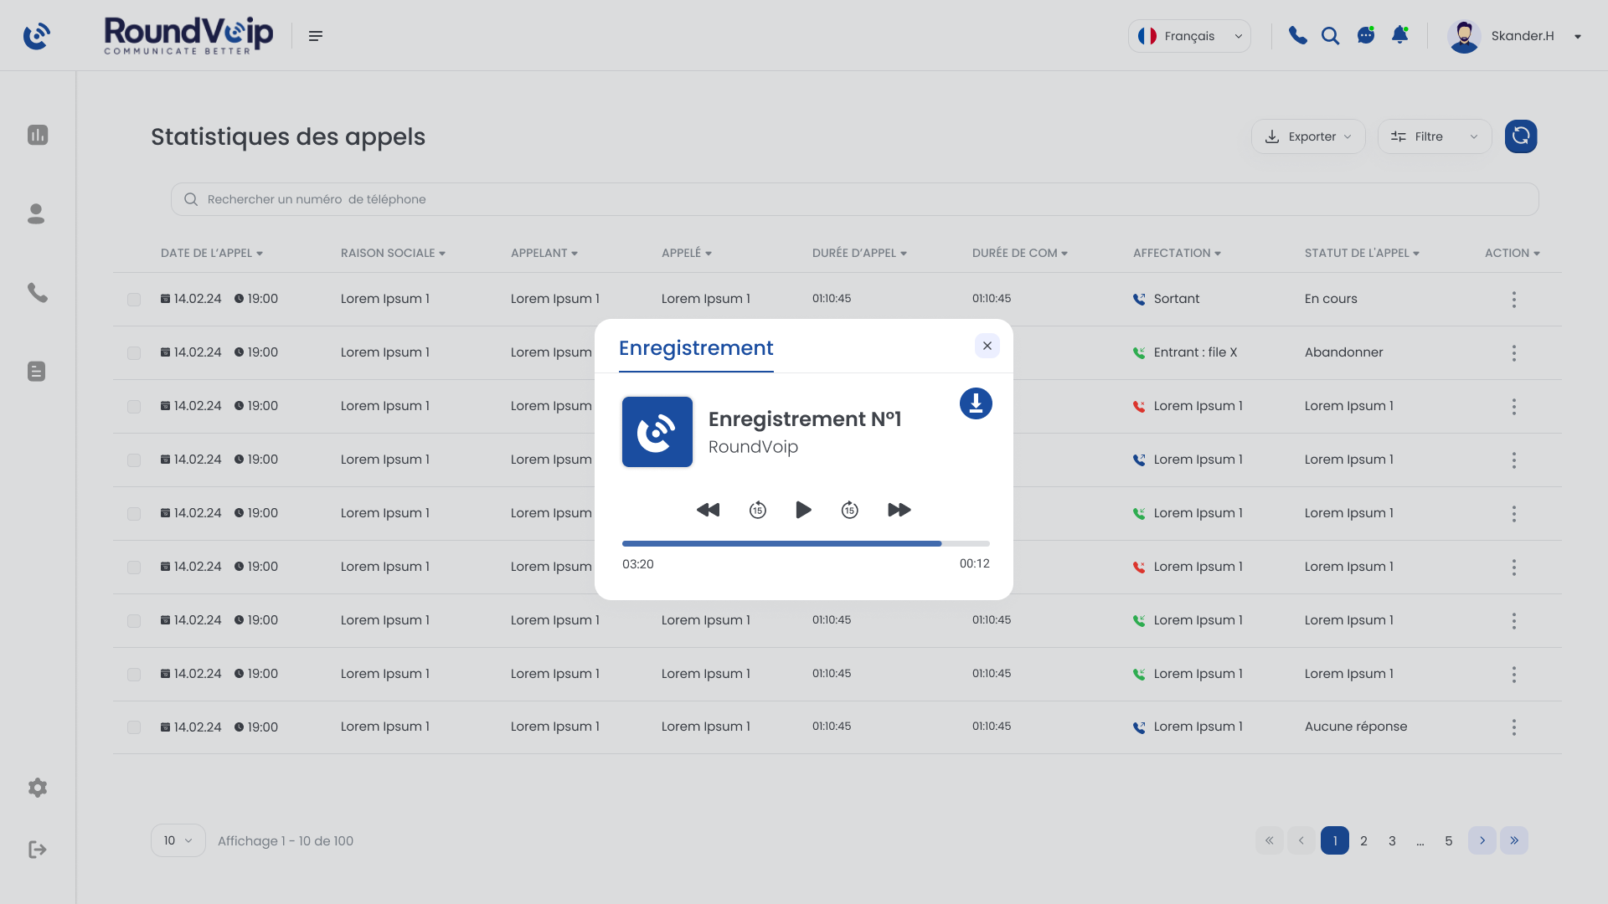Click the hamburger menu icon beside the logo
This screenshot has height=904, width=1608.
[316, 36]
